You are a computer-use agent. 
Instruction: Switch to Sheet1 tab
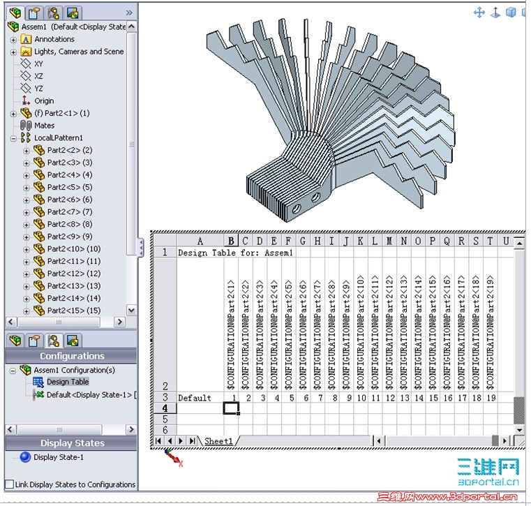pos(219,441)
